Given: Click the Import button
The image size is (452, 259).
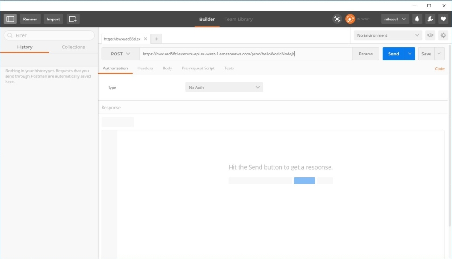Looking at the screenshot, I should pyautogui.click(x=53, y=19).
